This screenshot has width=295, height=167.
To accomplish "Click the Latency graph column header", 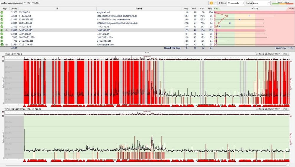I will coord(254,8).
